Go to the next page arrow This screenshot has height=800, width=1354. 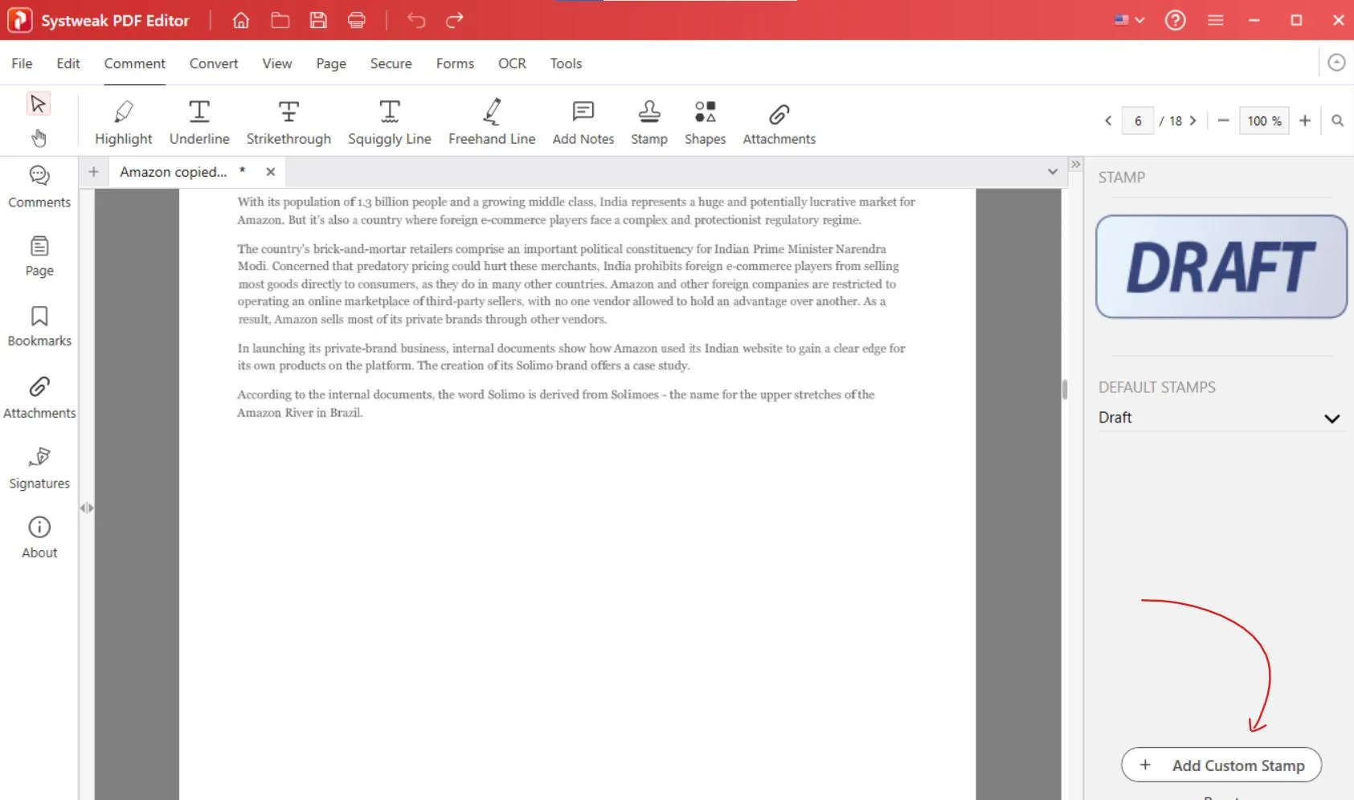(1193, 120)
